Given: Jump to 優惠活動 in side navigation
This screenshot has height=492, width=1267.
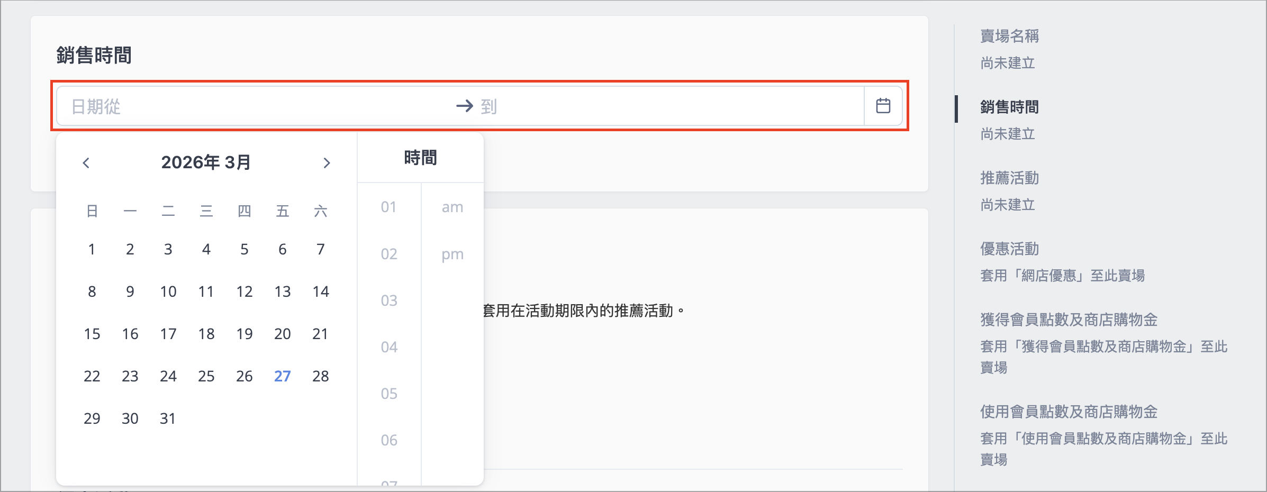Looking at the screenshot, I should coord(1009,249).
